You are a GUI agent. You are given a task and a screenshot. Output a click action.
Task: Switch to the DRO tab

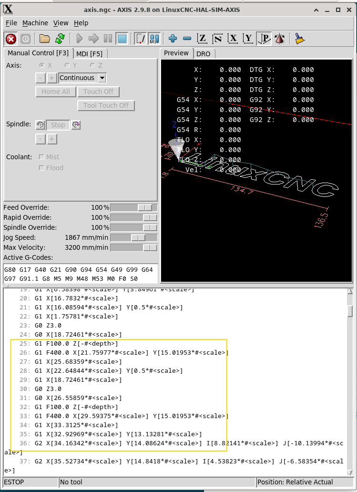pyautogui.click(x=204, y=54)
